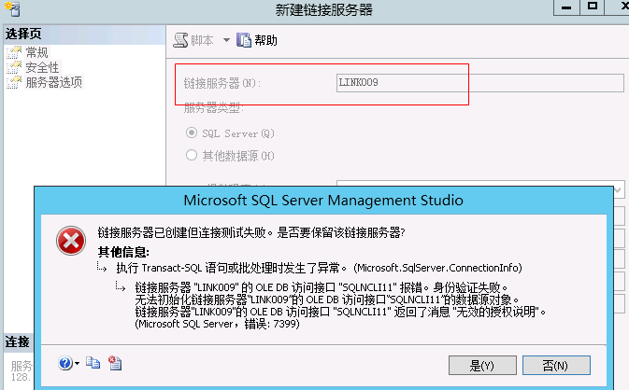629x390 pixels.
Task: Click 是(Y) to keep the linked server
Action: pos(482,365)
